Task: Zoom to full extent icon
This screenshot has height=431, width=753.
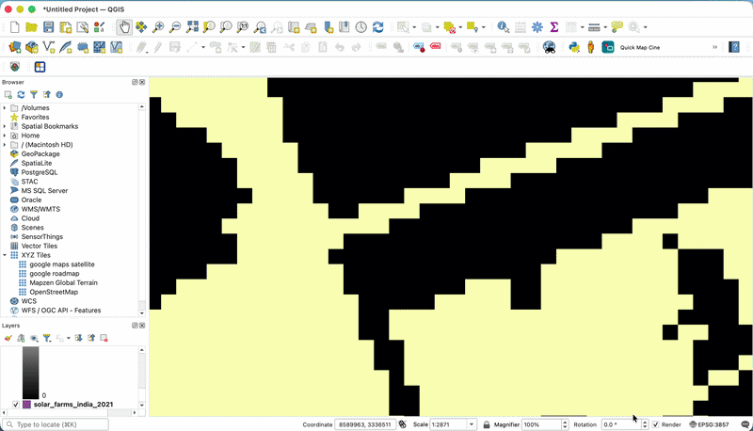Action: point(192,27)
